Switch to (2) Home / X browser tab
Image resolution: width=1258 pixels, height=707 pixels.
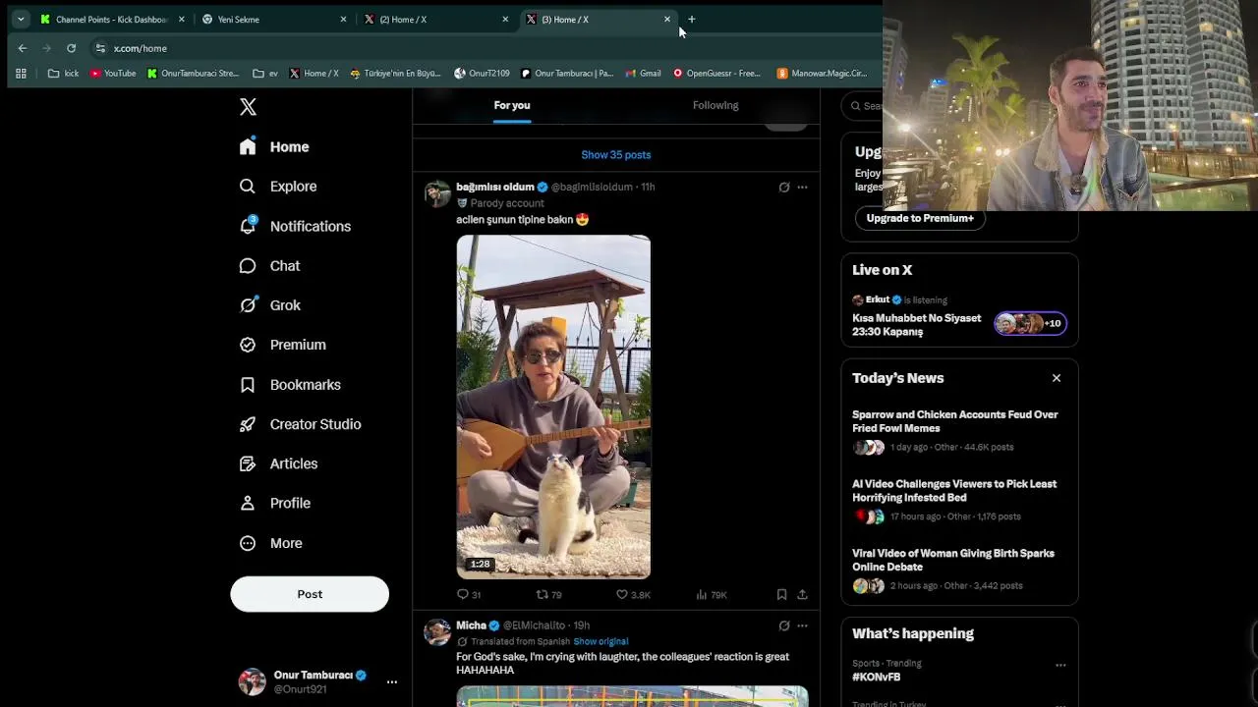tap(437, 20)
